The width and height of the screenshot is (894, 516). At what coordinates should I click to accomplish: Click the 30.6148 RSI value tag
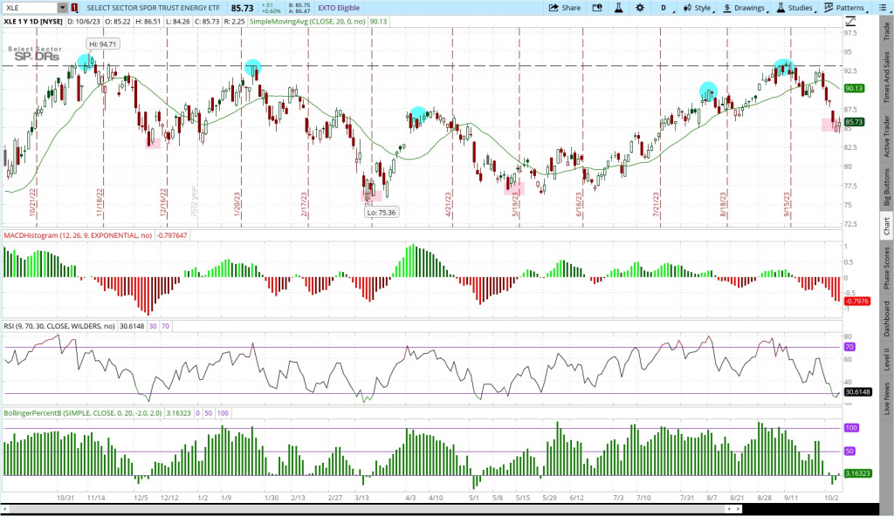pyautogui.click(x=857, y=392)
